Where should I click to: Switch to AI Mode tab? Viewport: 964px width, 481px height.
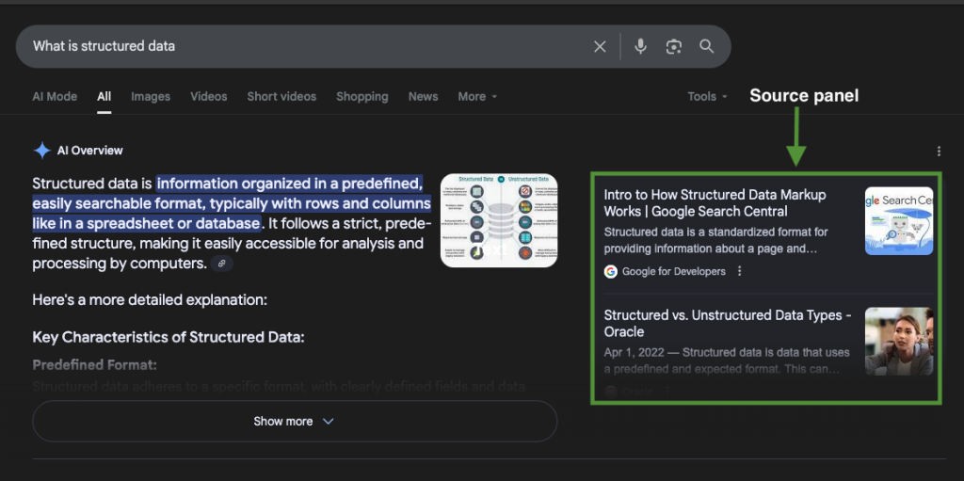[x=55, y=96]
